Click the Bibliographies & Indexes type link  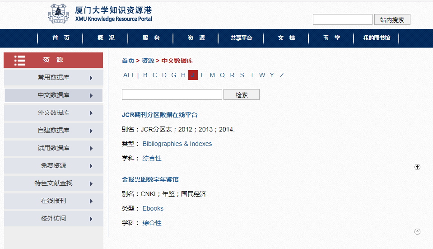[x=177, y=144]
